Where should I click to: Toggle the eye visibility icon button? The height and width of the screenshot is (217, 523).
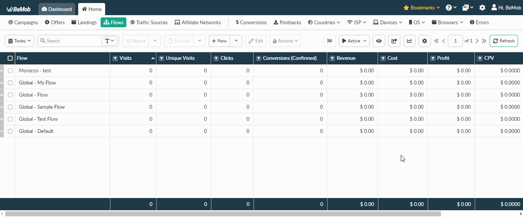coord(379,41)
